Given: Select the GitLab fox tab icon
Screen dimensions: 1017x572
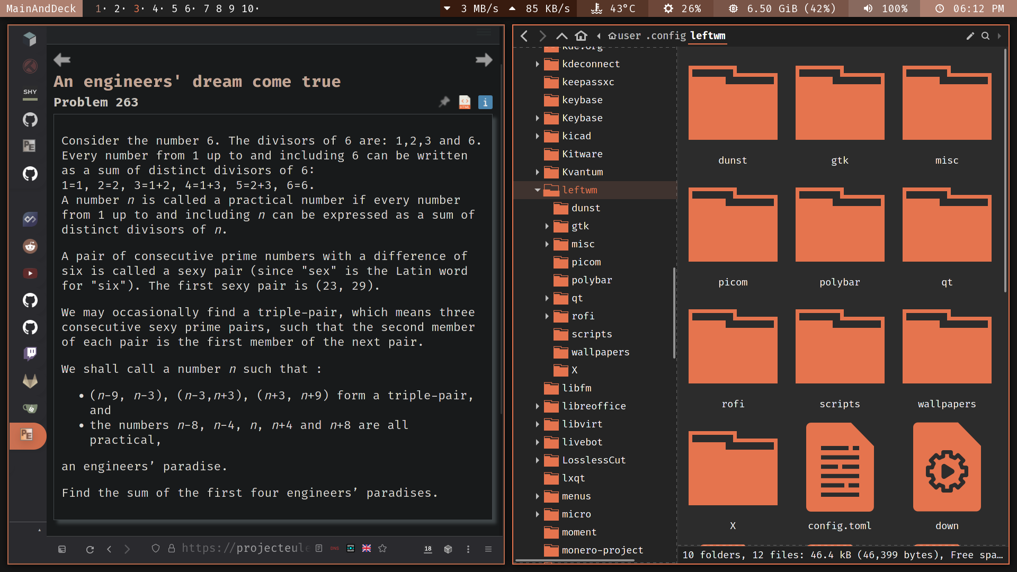Looking at the screenshot, I should pyautogui.click(x=30, y=381).
